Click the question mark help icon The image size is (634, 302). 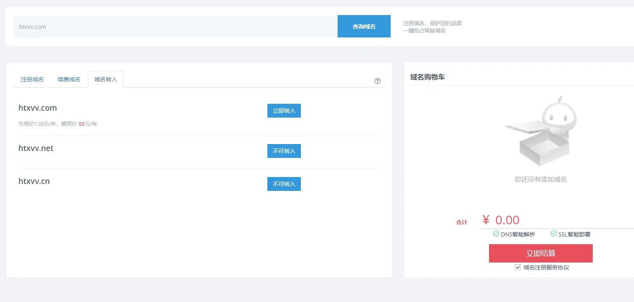(x=377, y=81)
